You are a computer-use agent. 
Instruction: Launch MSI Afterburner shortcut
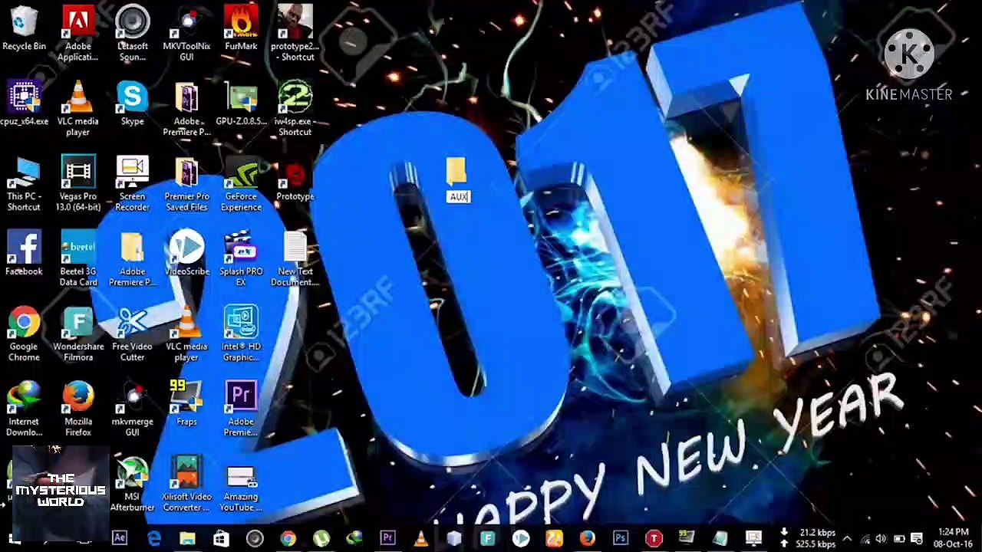132,485
